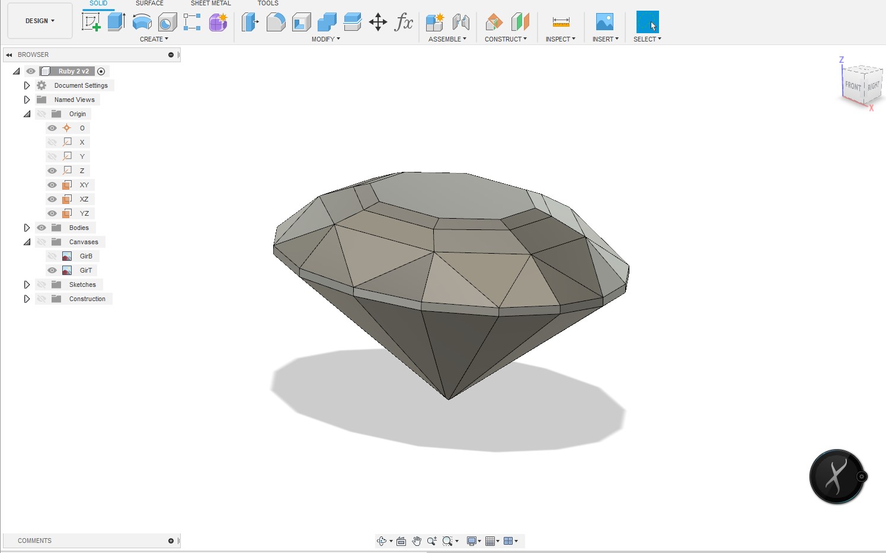
Task: Collapse the BROWSER panel header arrows
Action: click(x=9, y=55)
